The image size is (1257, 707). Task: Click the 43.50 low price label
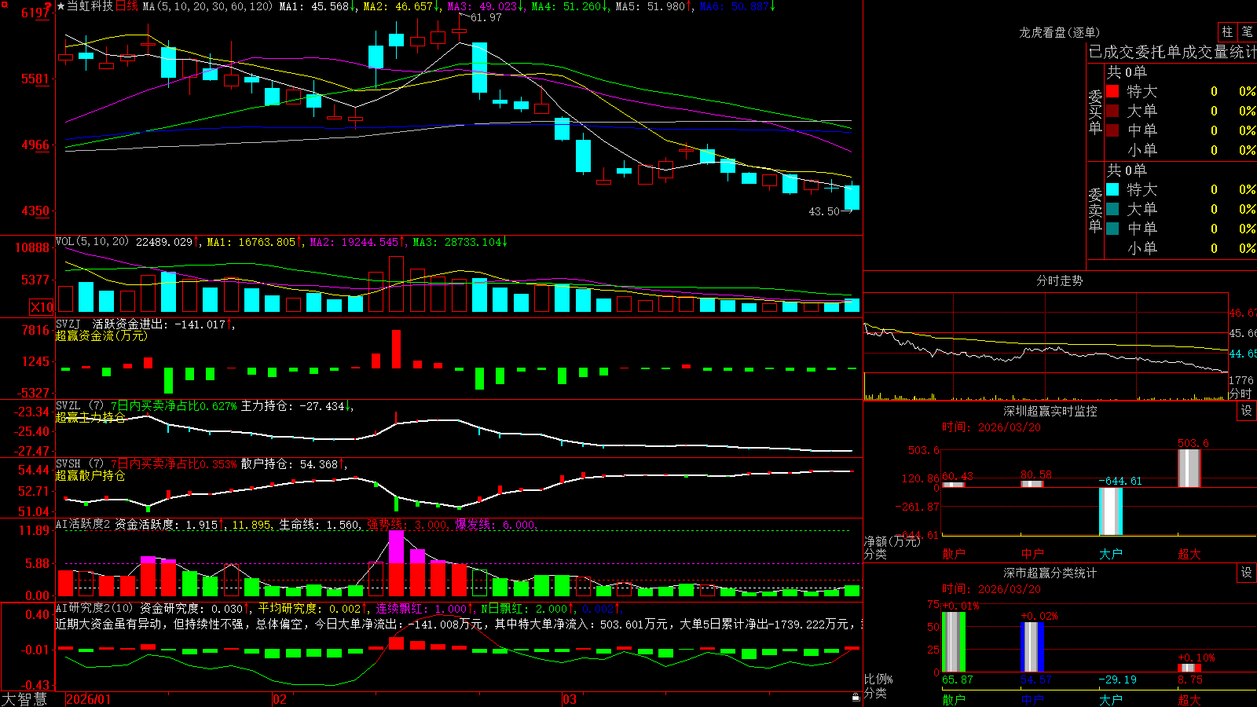coord(825,211)
